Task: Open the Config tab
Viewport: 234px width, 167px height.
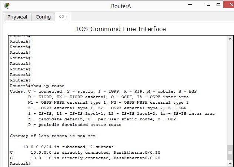Action: tap(43, 17)
